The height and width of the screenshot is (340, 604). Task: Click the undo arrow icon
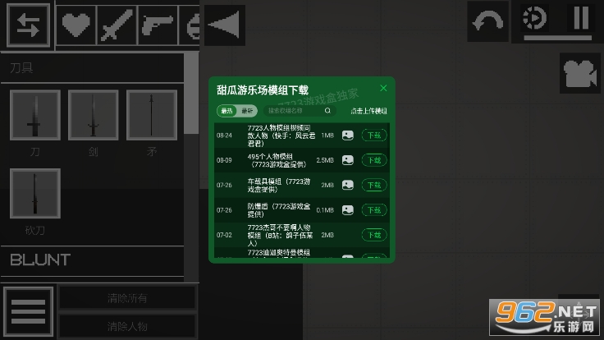coord(487,21)
